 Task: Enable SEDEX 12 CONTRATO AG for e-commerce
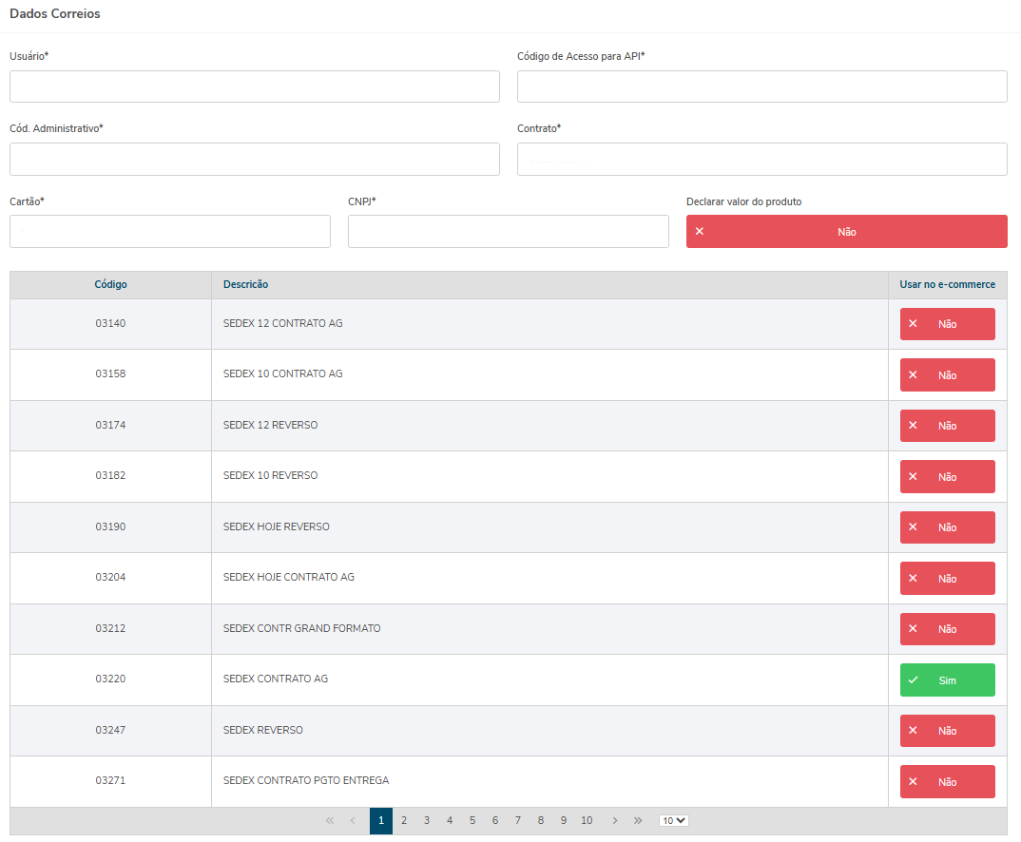tap(947, 324)
